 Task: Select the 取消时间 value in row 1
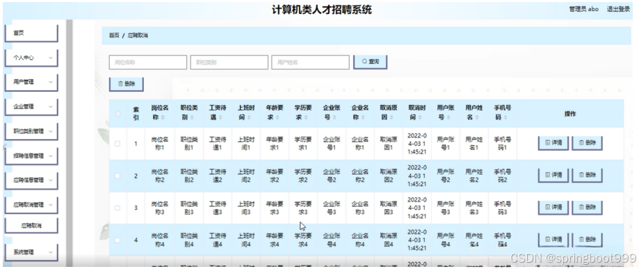[417, 143]
